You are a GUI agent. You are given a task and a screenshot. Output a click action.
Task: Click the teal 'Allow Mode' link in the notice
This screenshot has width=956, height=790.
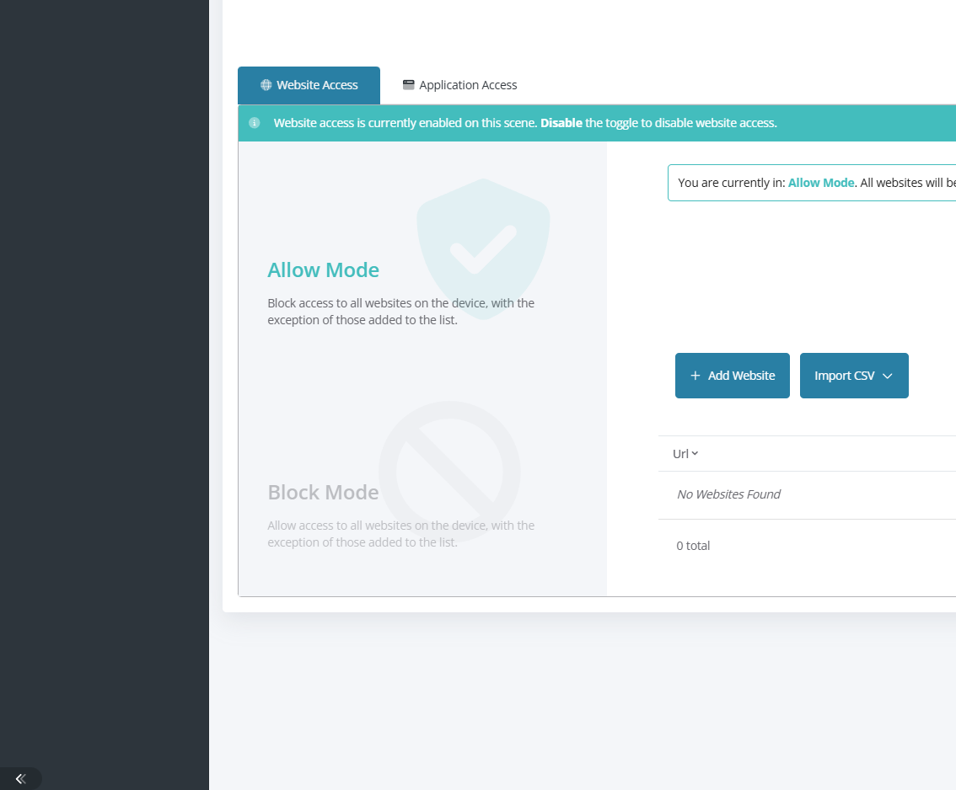coord(821,183)
